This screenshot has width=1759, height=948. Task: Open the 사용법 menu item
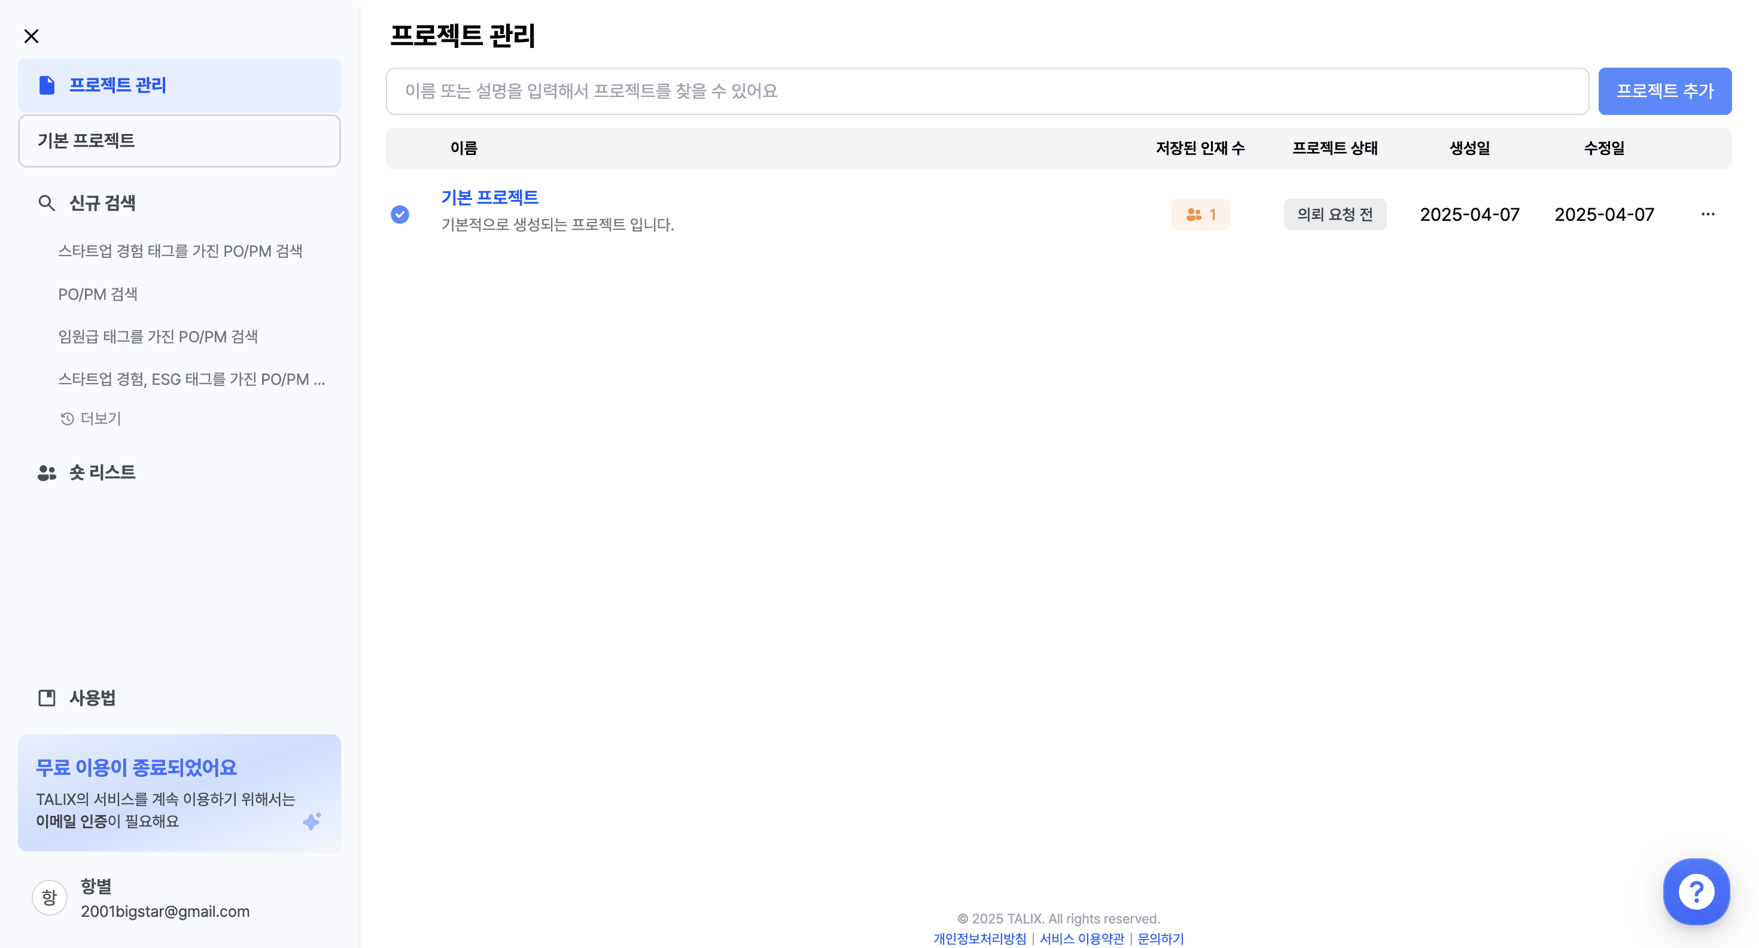[x=92, y=697]
